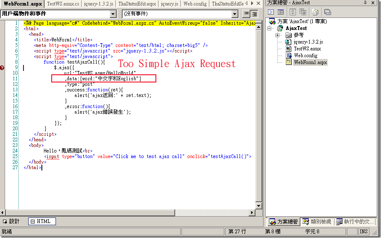Screen dimensions: 381x238
Task: Click Refresh icon in Solution Explorer toolbar
Action: tap(293, 12)
